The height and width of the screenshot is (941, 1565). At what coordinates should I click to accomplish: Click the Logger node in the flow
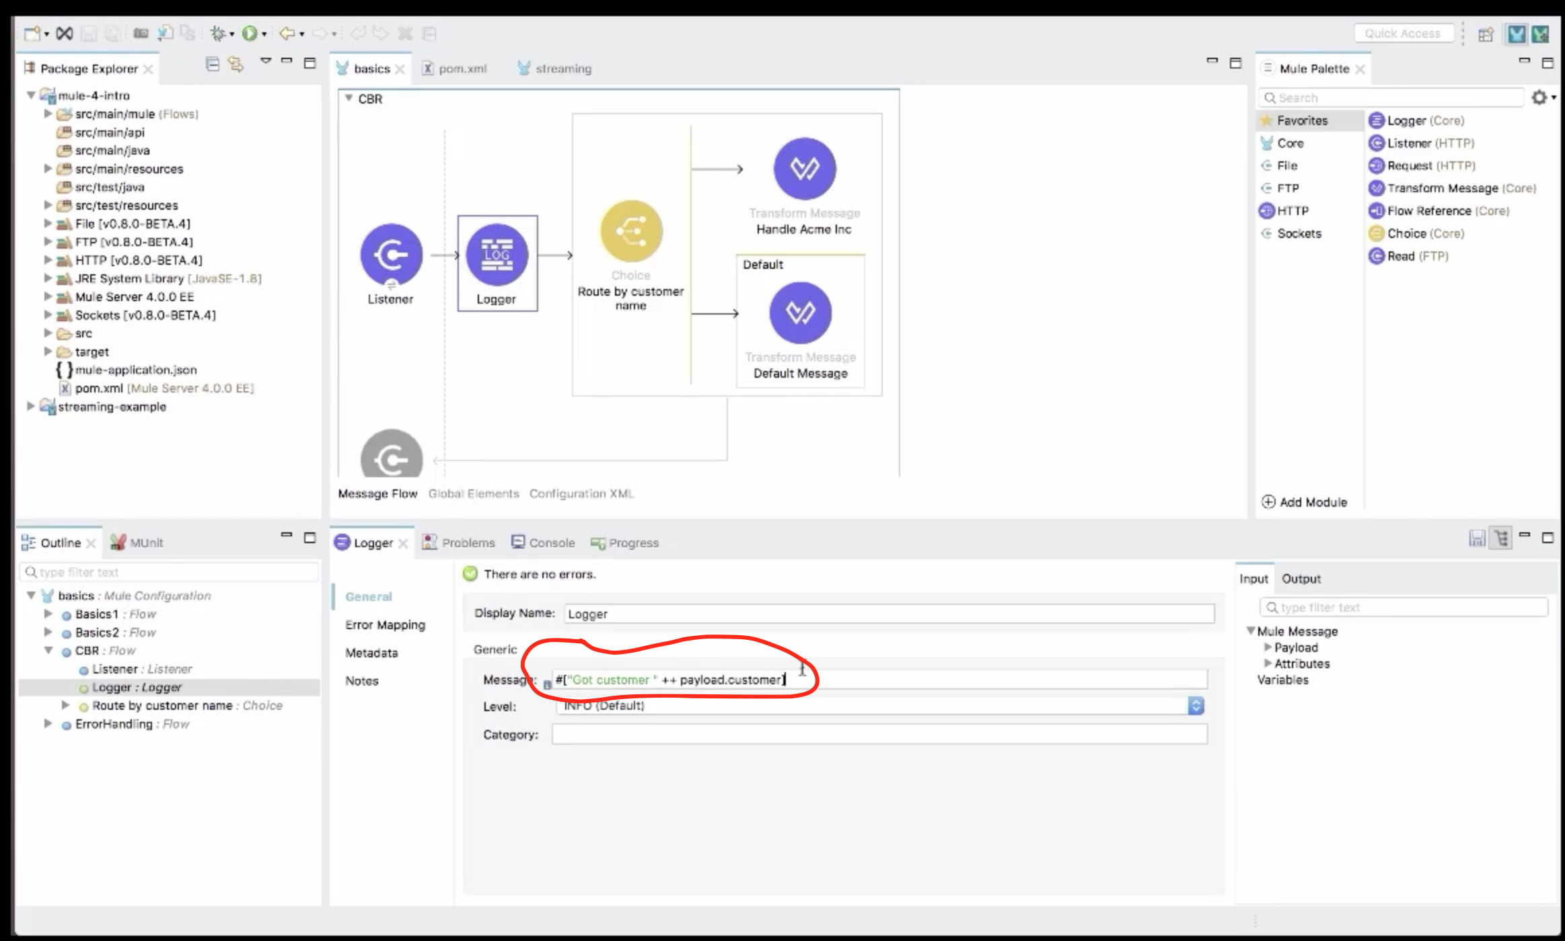click(497, 255)
